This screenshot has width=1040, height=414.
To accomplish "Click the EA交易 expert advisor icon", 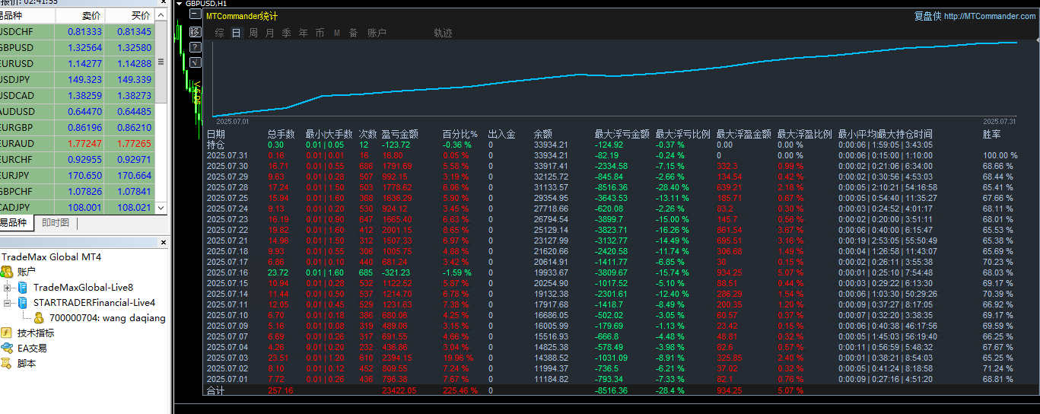I will click(7, 348).
